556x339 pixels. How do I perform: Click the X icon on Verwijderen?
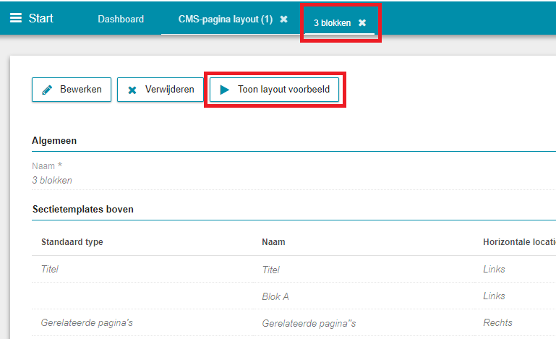tap(132, 90)
